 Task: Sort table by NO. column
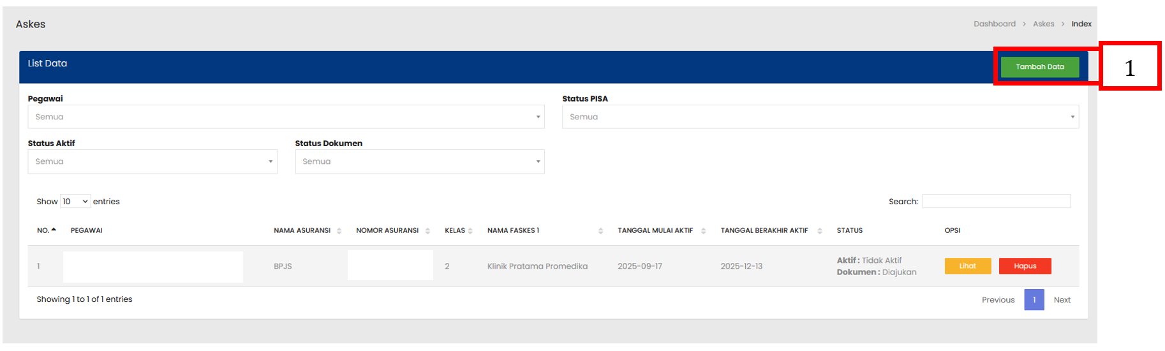tap(47, 230)
